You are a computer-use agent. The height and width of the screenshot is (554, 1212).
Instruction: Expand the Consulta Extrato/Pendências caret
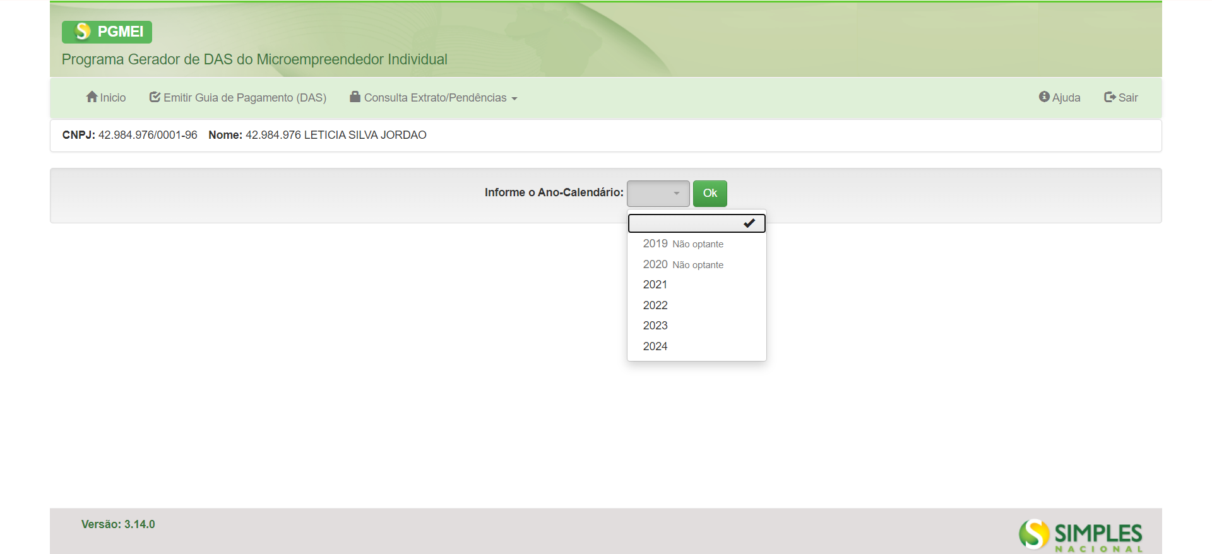514,98
